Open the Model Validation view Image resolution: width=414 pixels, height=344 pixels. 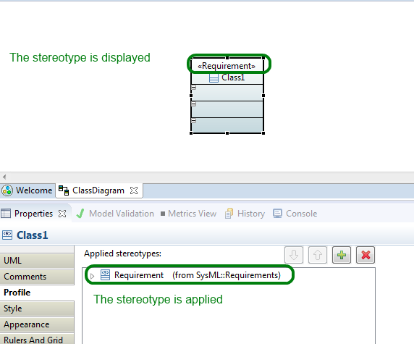(x=115, y=214)
